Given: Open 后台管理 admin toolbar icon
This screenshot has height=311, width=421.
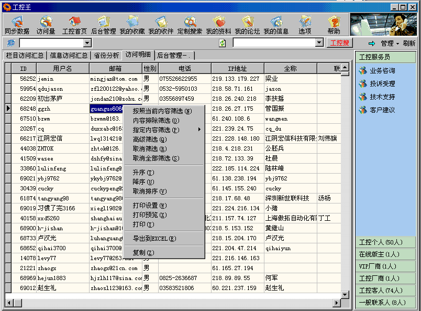Looking at the screenshot, I should tap(103, 25).
